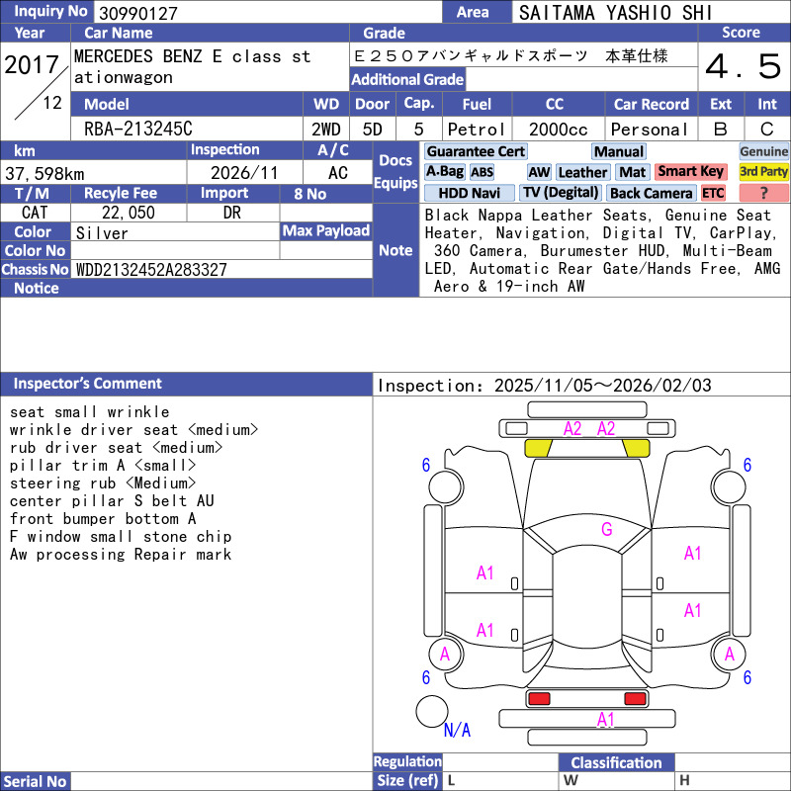The image size is (791, 791).
Task: Select the rear-right wheel marked A
Action: [x=729, y=654]
